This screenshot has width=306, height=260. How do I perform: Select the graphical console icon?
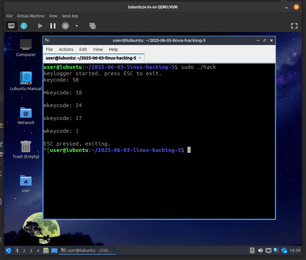pos(11,26)
